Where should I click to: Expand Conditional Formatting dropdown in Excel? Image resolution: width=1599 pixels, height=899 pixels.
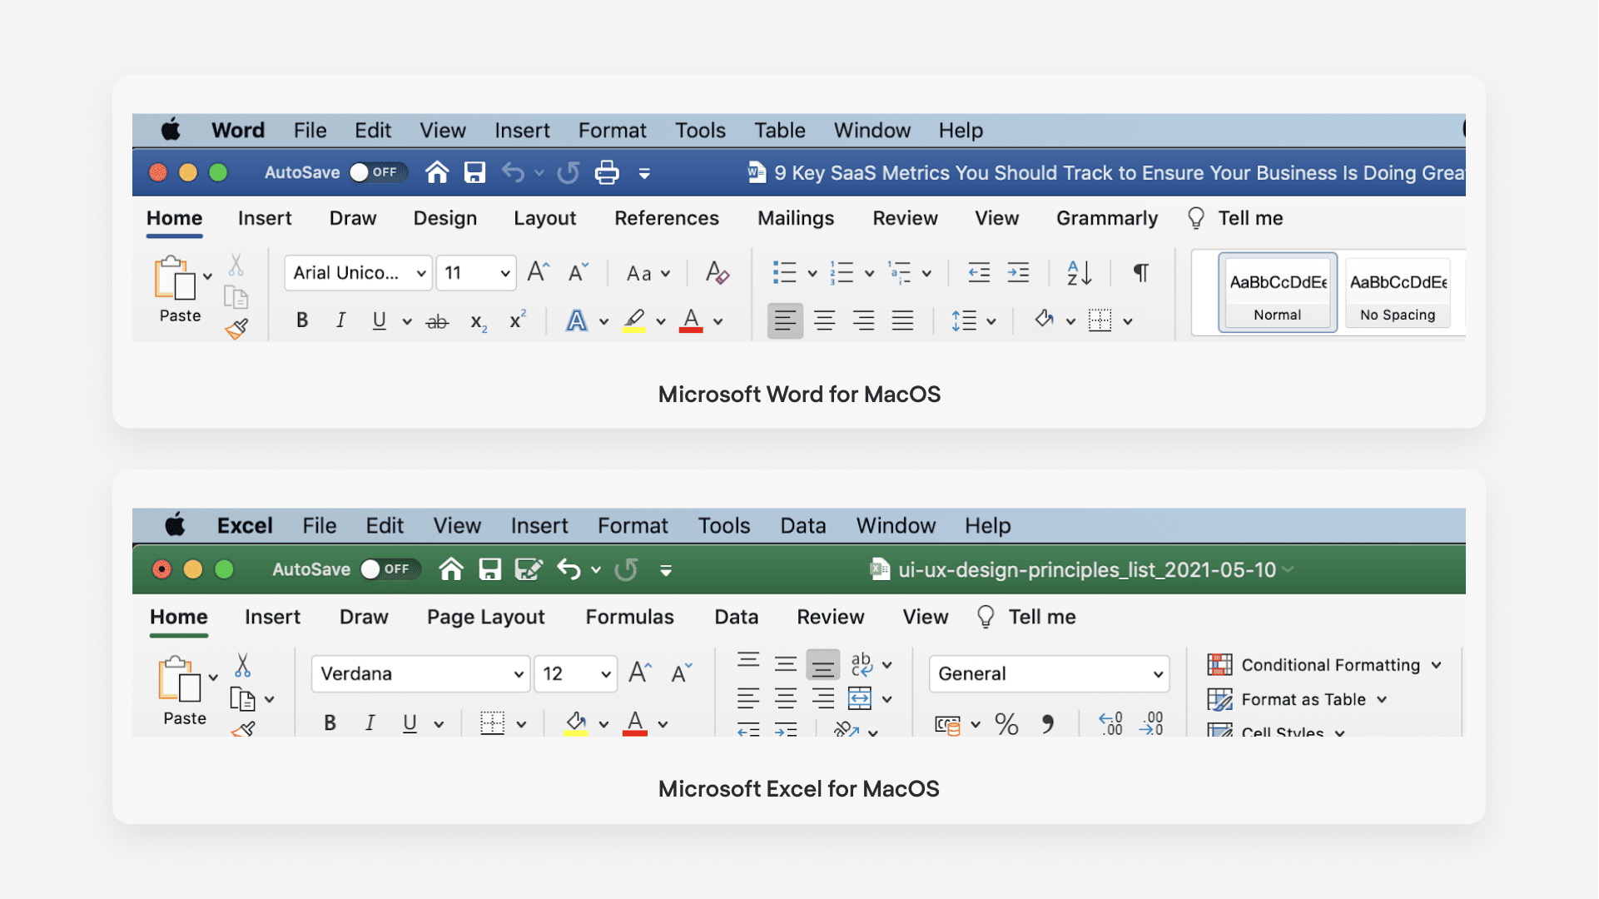[x=1436, y=665]
